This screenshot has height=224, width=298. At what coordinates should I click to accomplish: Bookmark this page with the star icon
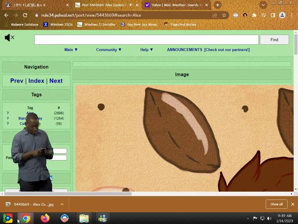coord(224,15)
